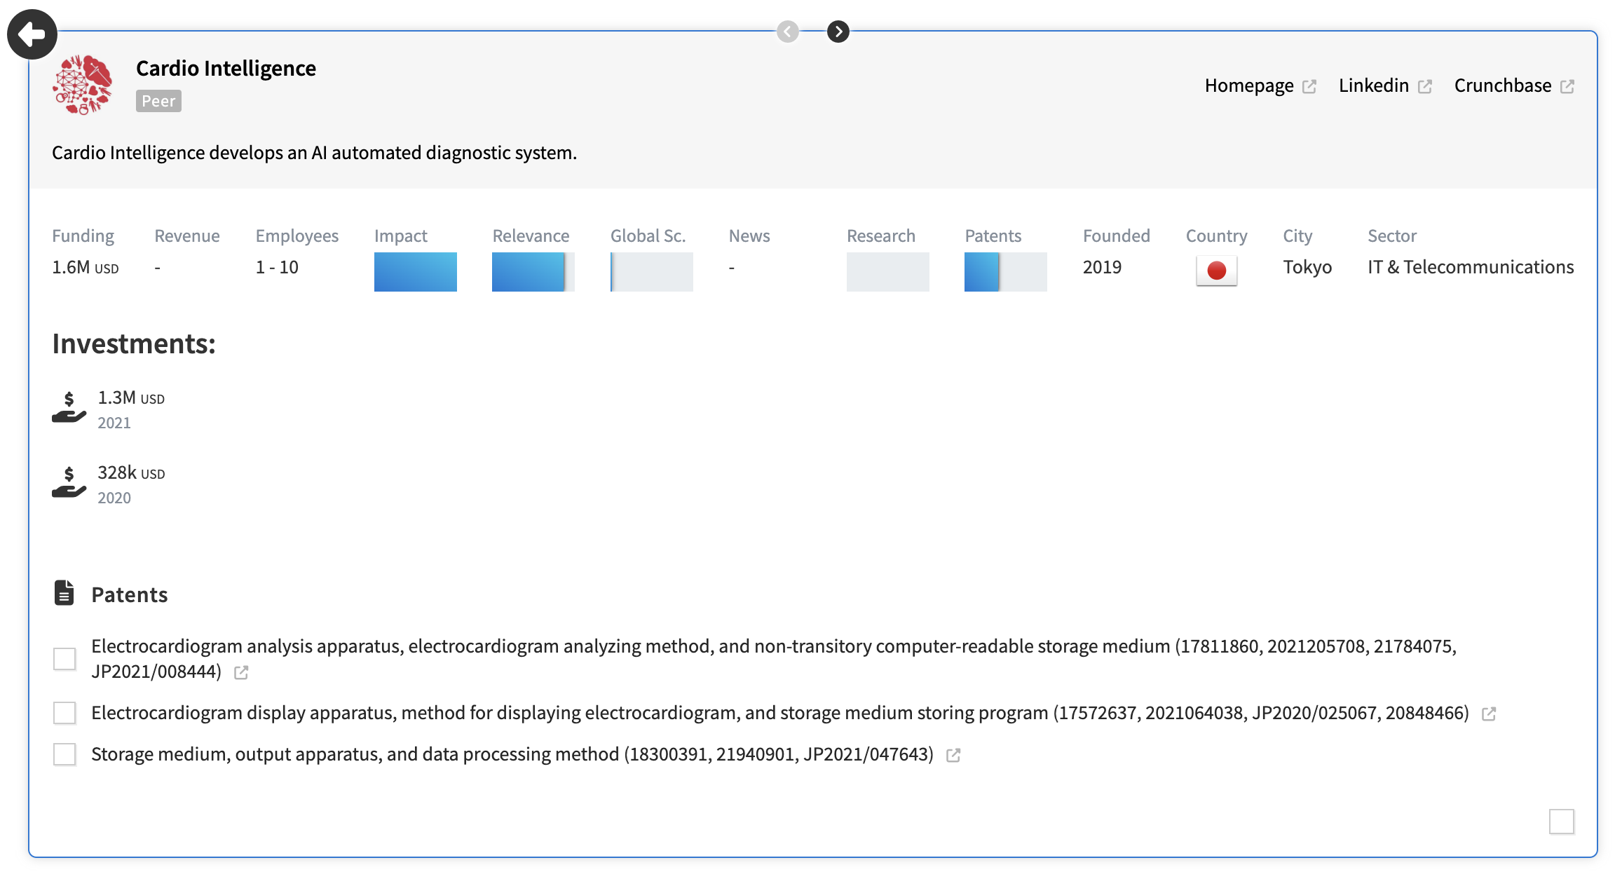Click the Patents score bar
The height and width of the screenshot is (872, 1615).
[1006, 272]
